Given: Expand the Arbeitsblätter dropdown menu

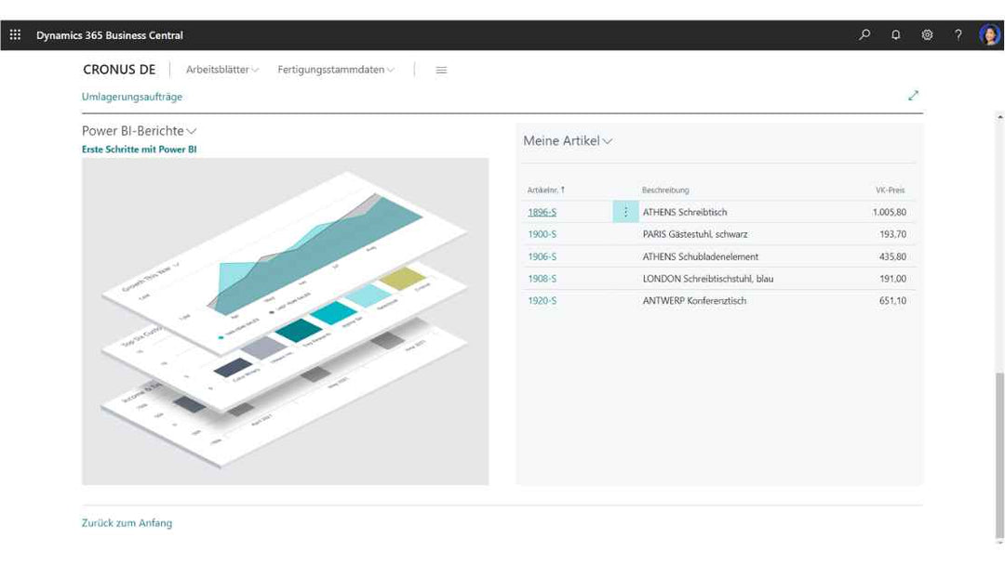Looking at the screenshot, I should [222, 70].
